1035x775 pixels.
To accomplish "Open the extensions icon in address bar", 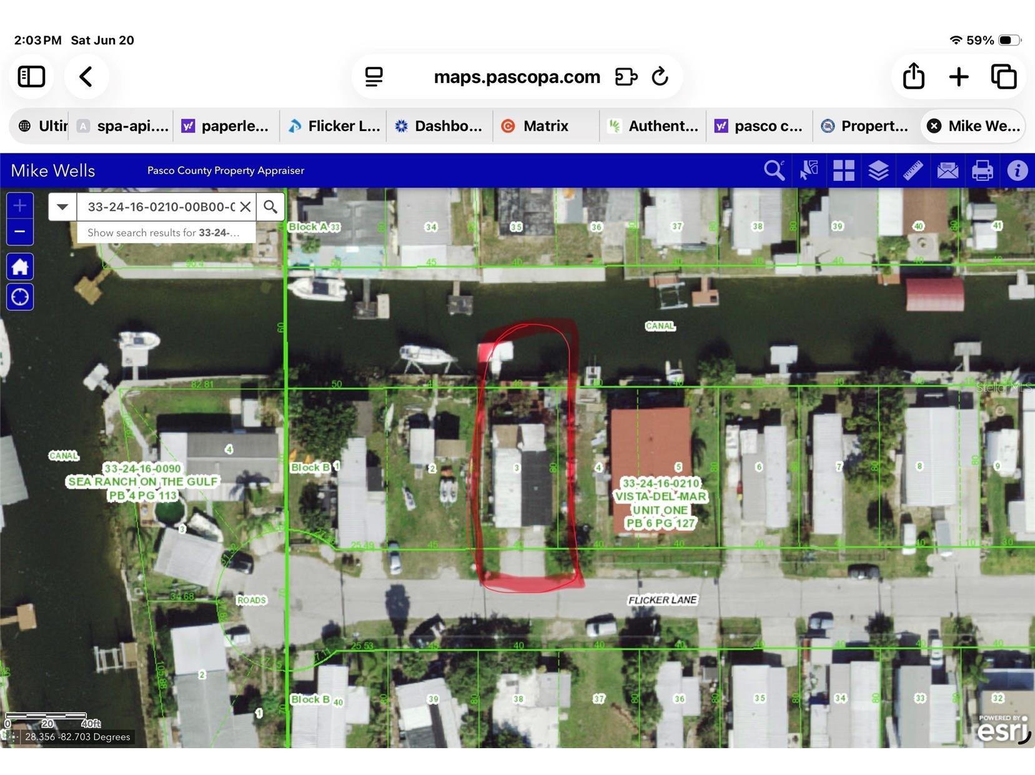I will coord(626,77).
